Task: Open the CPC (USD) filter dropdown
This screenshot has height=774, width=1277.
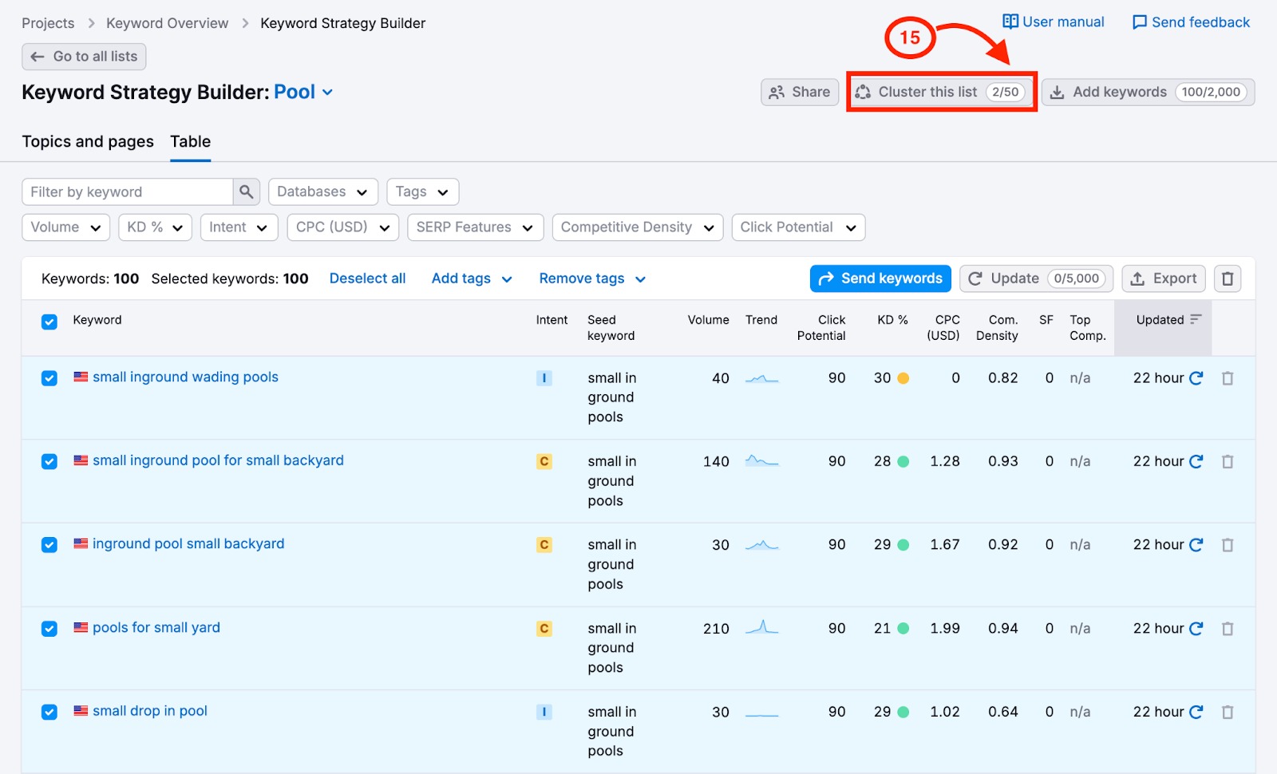Action: 343,227
